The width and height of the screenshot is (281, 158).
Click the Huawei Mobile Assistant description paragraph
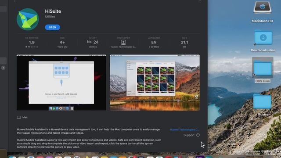88,131
